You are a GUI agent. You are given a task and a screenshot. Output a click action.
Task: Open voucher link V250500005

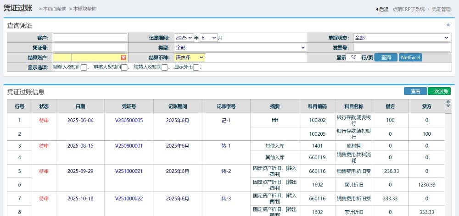129,120
